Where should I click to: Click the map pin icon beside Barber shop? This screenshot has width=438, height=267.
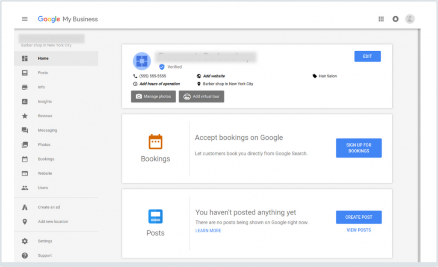point(199,84)
